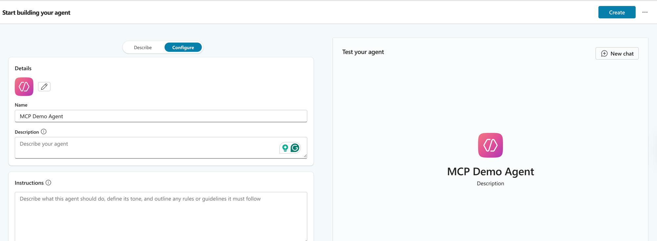Switch to the Describe tab
This screenshot has width=657, height=241.
pos(143,47)
